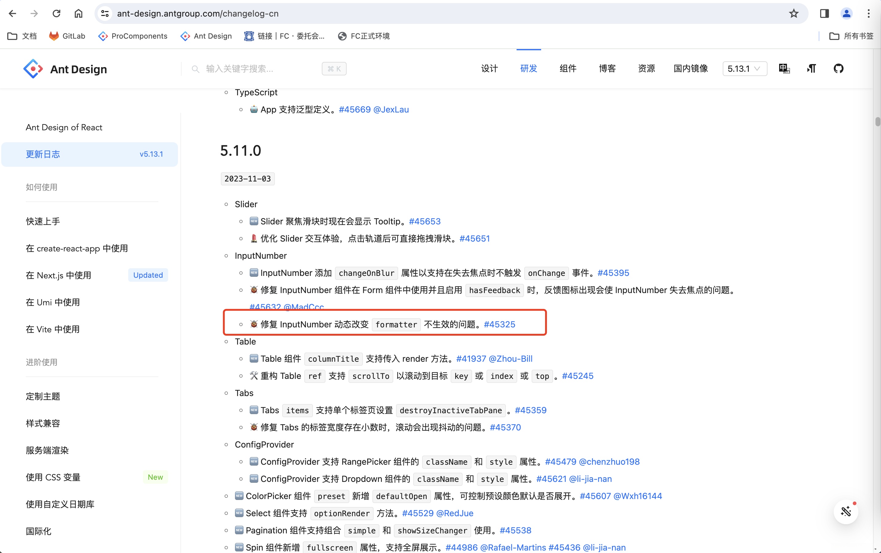This screenshot has width=881, height=553.
Task: Select the 组件 navigation tab
Action: [568, 68]
